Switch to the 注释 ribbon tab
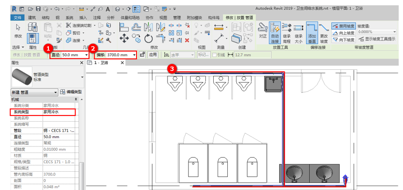 point(97,18)
